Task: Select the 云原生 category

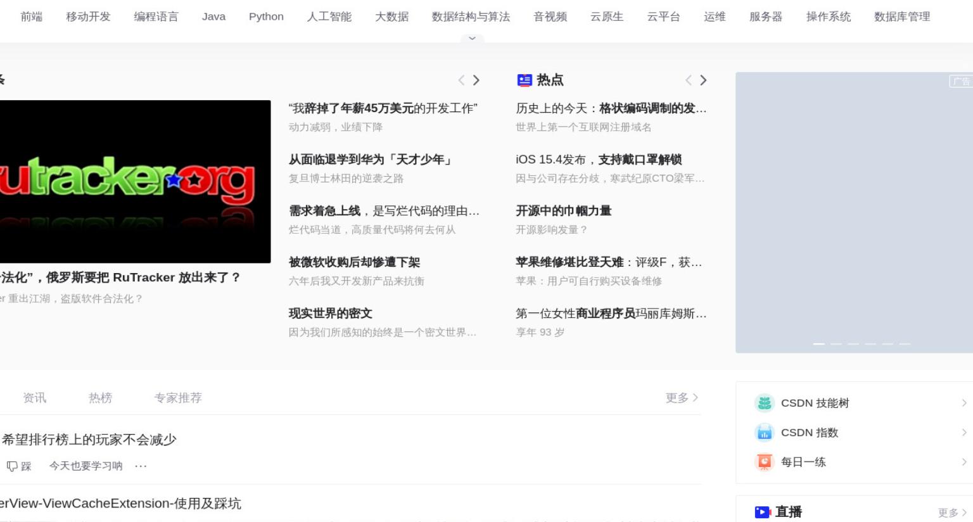Action: point(607,16)
